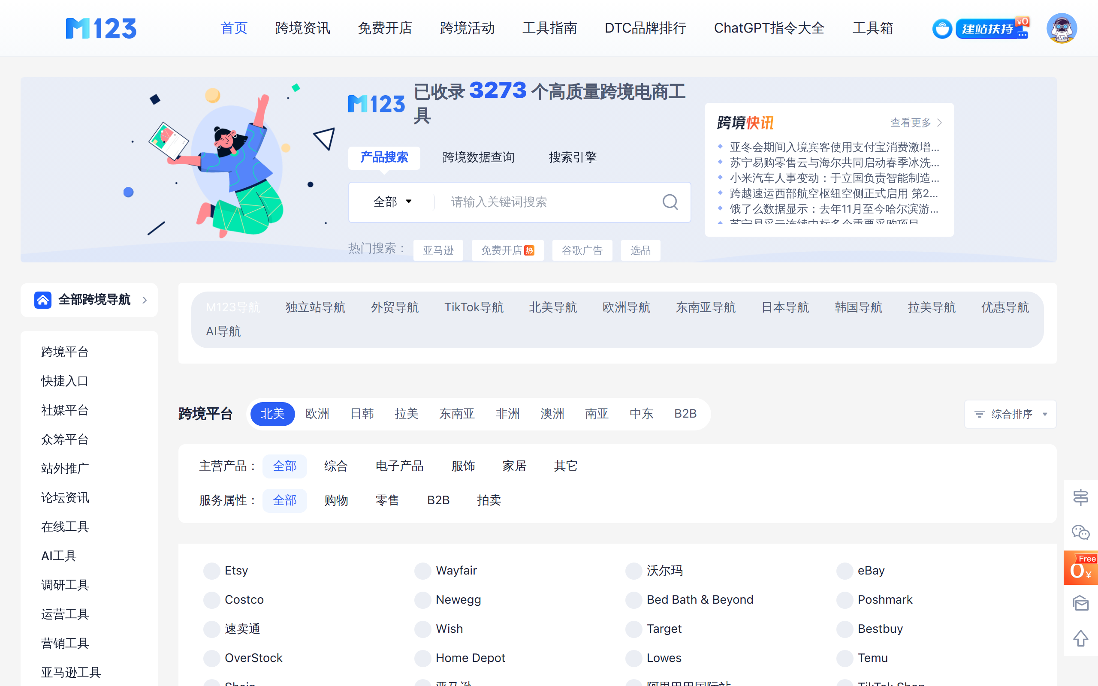1098x686 pixels.
Task: Click the 亚马逊 hot search tag
Action: 438,250
